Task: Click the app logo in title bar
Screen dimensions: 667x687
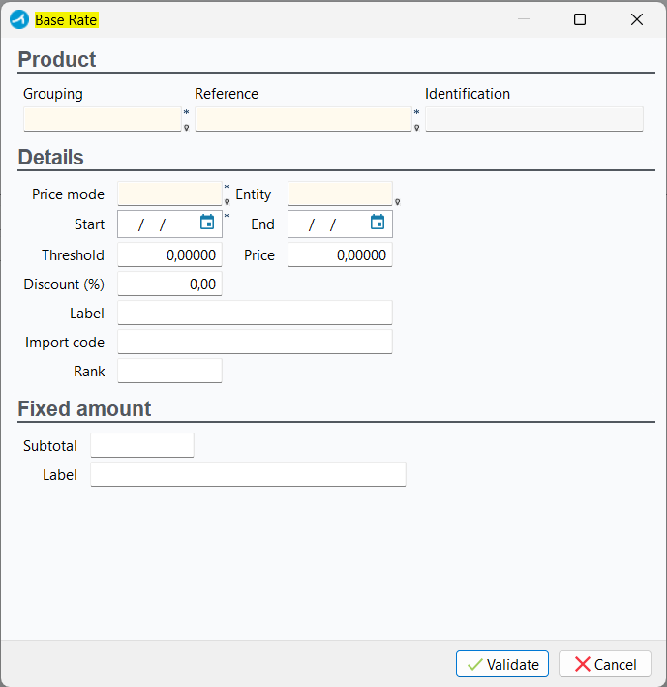Action: 19,19
